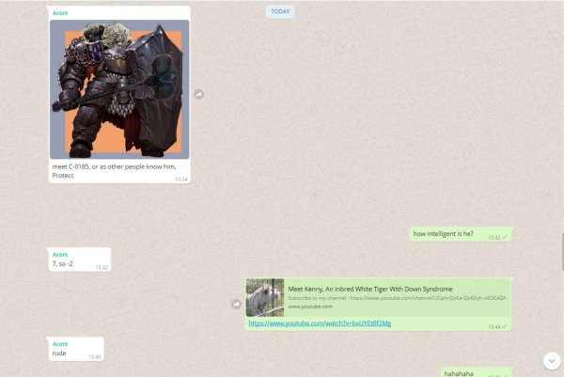The width and height of the screenshot is (564, 377).
Task: Click the www.youtube.com domain text in preview
Action: (x=309, y=306)
